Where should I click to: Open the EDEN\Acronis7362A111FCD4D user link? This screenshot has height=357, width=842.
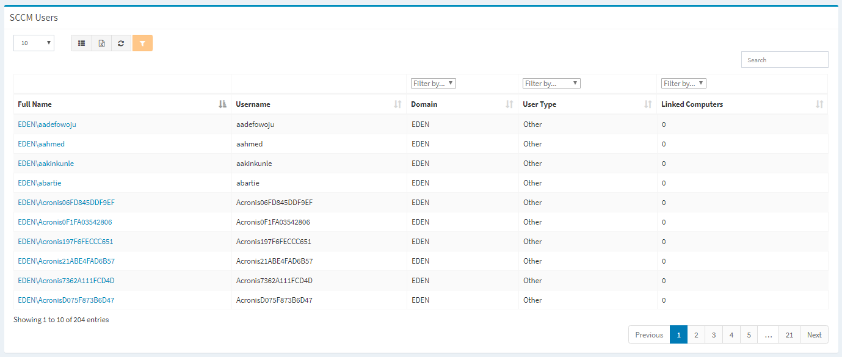click(66, 281)
